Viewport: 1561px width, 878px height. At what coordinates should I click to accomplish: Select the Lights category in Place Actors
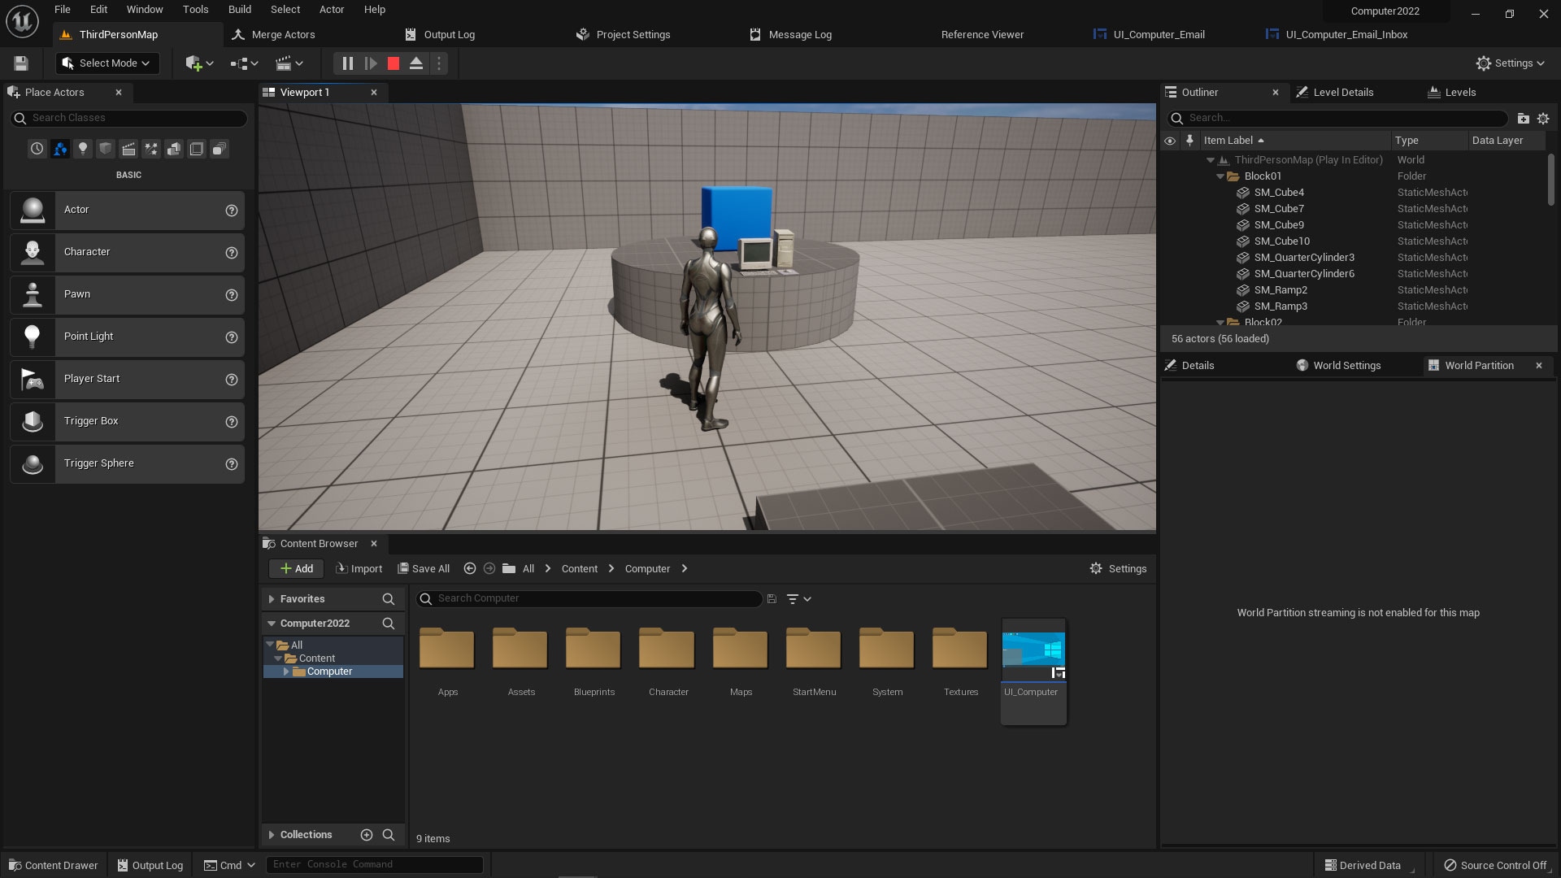82,149
